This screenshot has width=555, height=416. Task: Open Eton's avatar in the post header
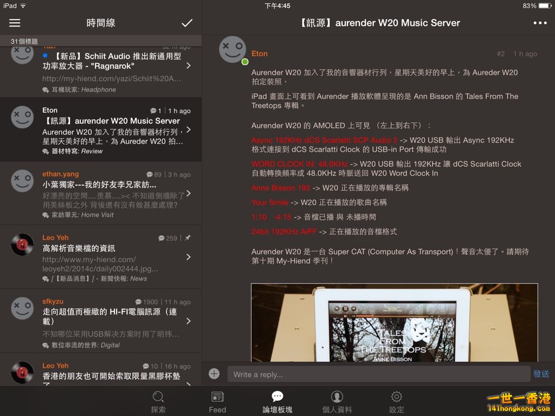[233, 50]
